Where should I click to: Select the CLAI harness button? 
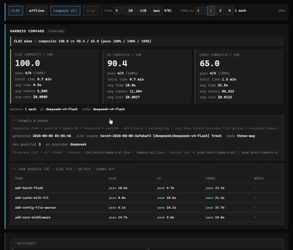[16, 11]
